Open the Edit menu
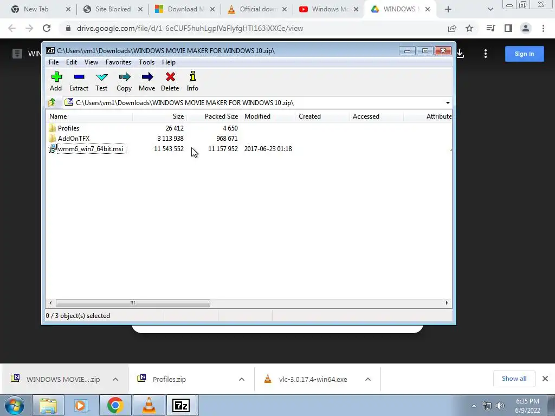This screenshot has height=416, width=555. click(72, 62)
